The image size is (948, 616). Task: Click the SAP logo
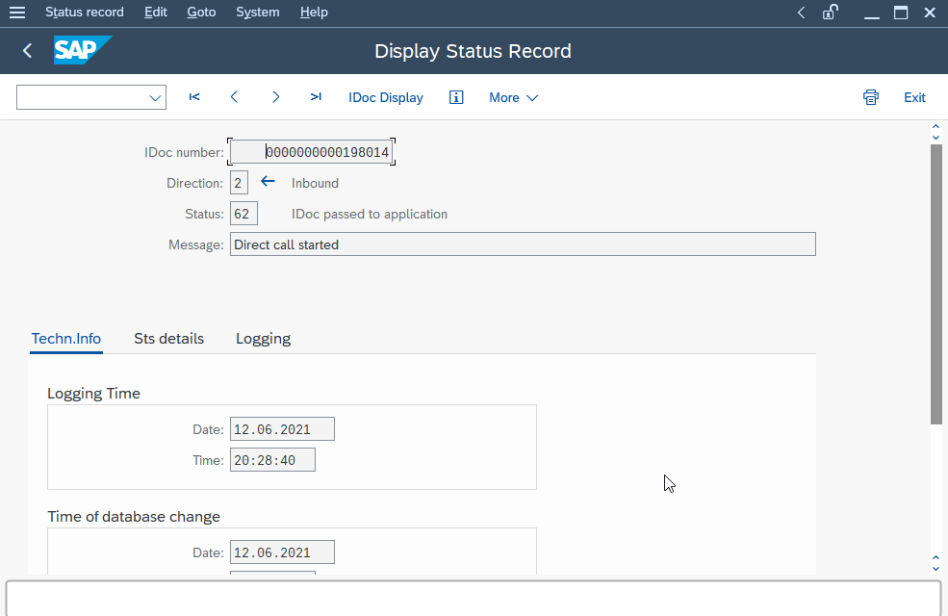(82, 50)
